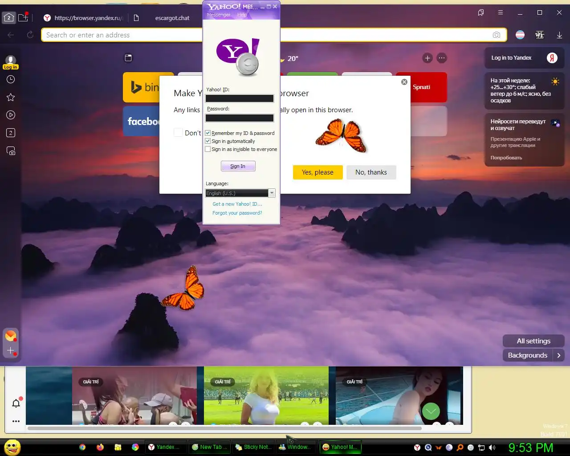Click Попробовать in the neural network card
570x456 pixels.
tap(506, 158)
